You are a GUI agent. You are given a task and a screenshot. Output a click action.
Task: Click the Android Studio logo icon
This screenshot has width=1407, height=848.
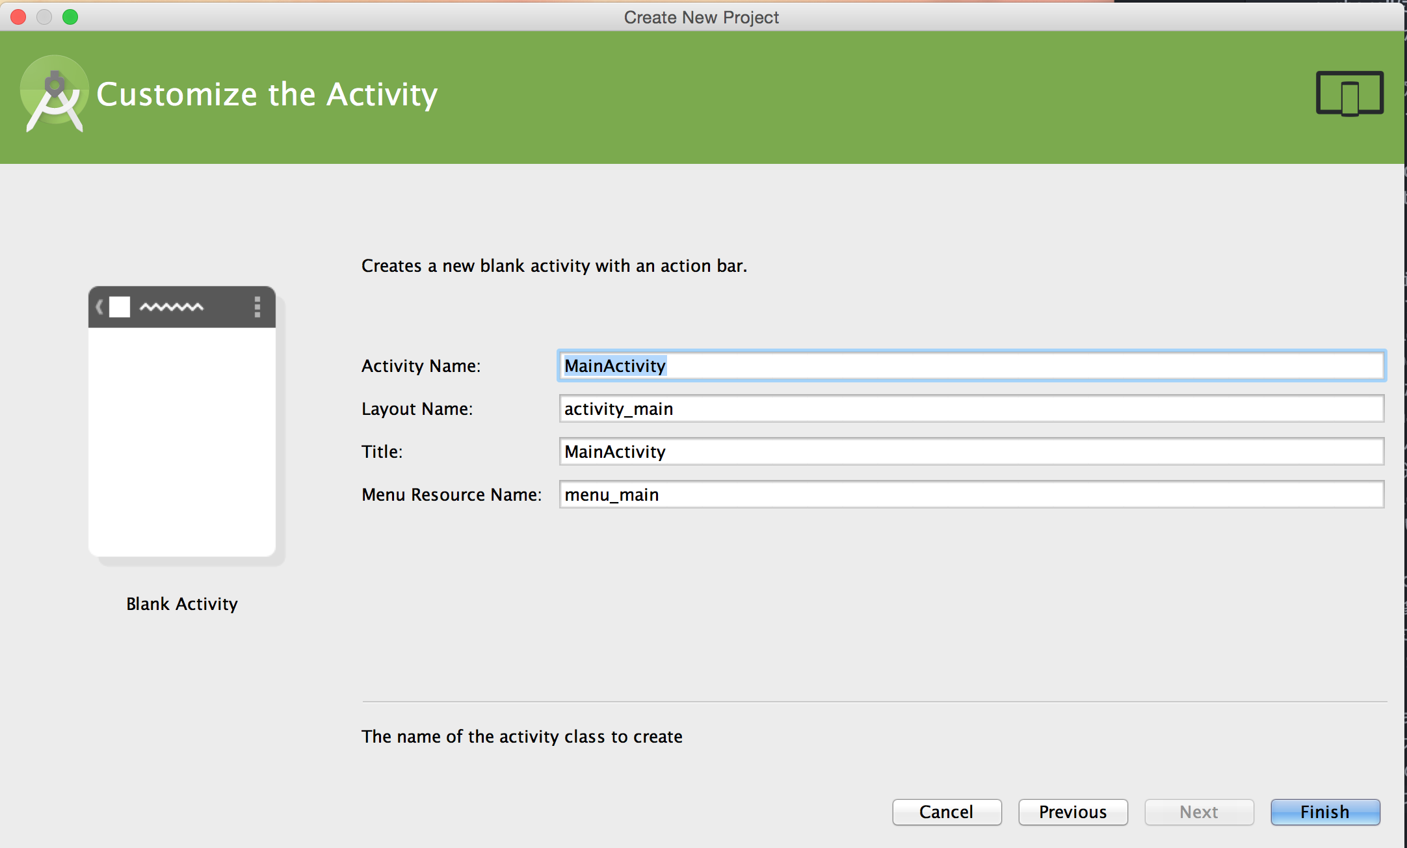(x=55, y=94)
